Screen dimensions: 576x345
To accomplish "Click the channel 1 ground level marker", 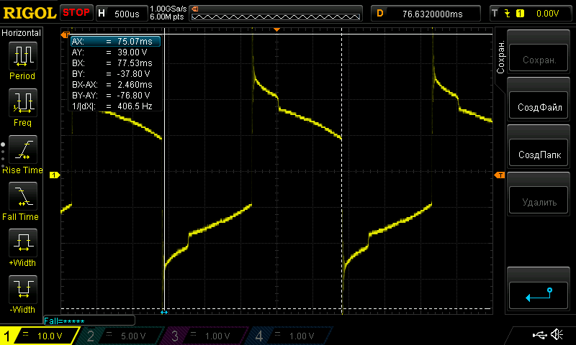I will coord(55,175).
